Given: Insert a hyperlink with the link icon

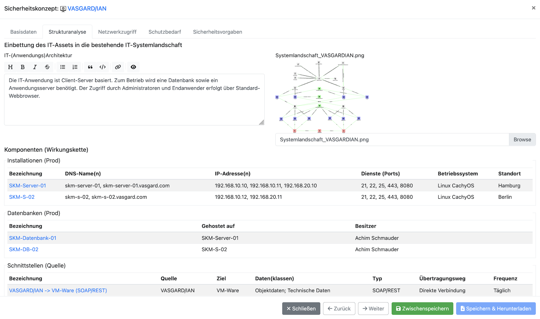Looking at the screenshot, I should pyautogui.click(x=118, y=67).
